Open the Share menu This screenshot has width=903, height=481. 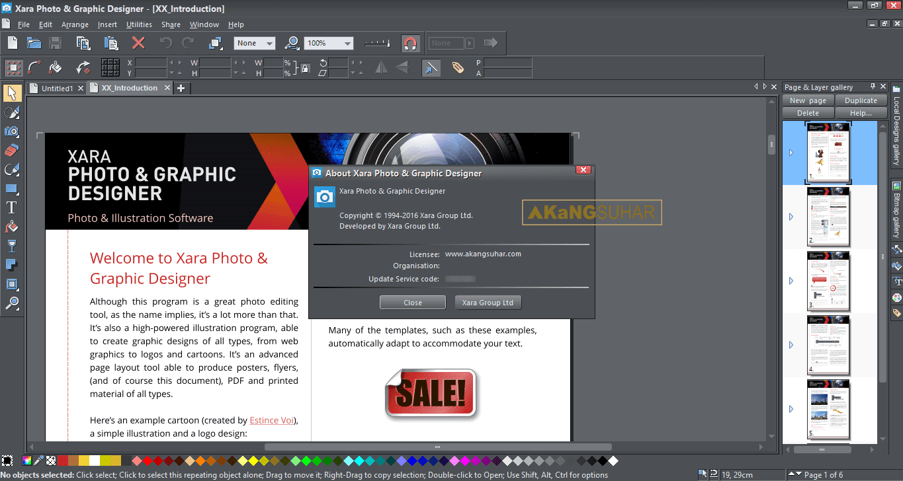(x=171, y=24)
